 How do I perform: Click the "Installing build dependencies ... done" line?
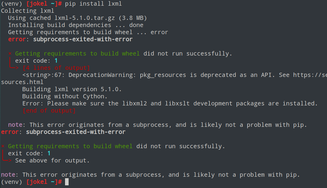tap(75, 25)
